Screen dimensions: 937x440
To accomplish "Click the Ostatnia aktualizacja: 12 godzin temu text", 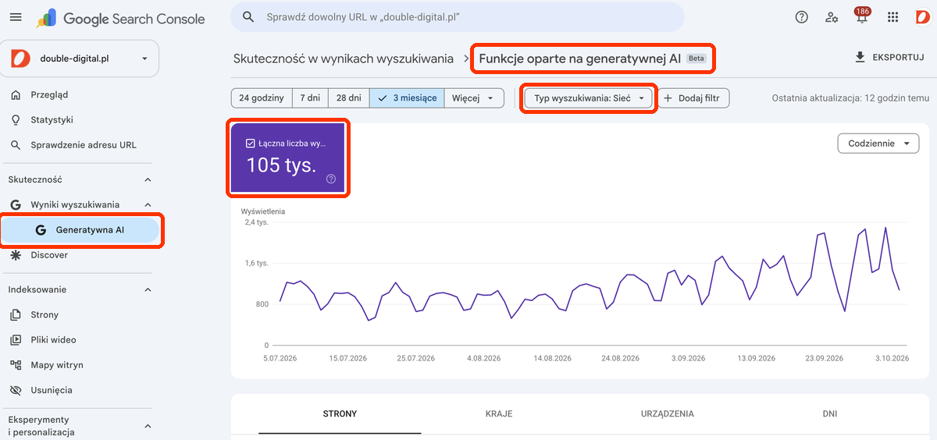I will point(850,98).
